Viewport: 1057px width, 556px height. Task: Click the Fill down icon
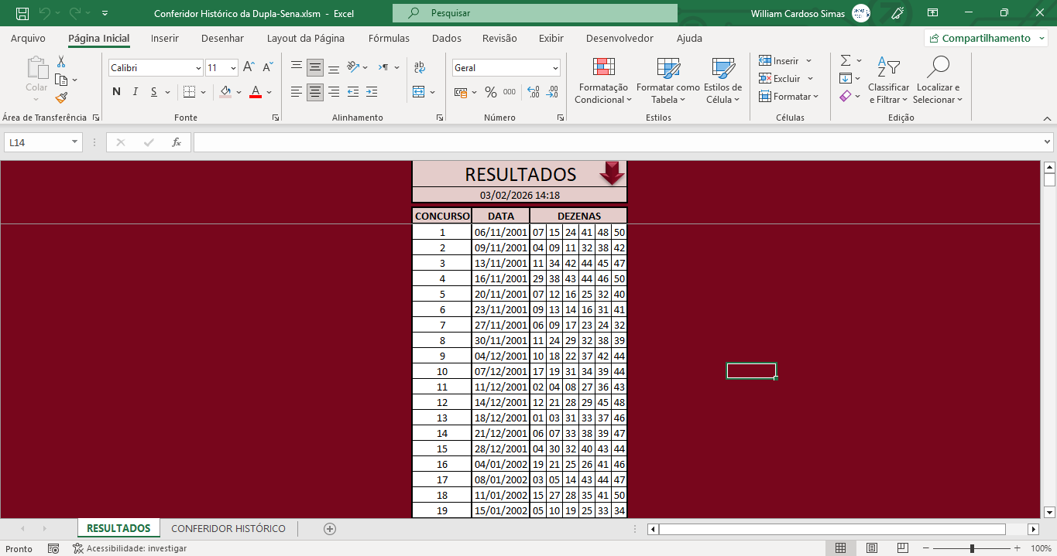[846, 78]
